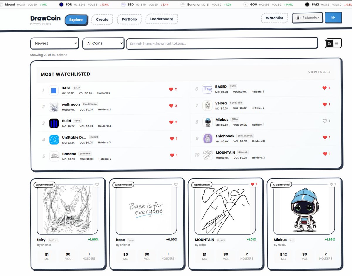
Task: Favorite the fairy card heart
Action: pos(97,184)
